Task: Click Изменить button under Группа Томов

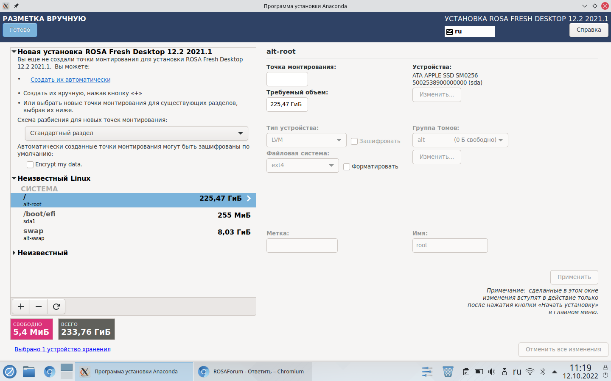Action: (437, 157)
